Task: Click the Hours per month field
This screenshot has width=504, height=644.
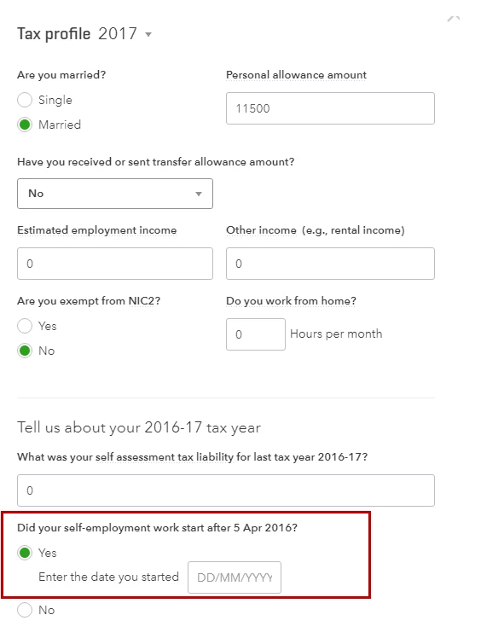Action: [256, 334]
